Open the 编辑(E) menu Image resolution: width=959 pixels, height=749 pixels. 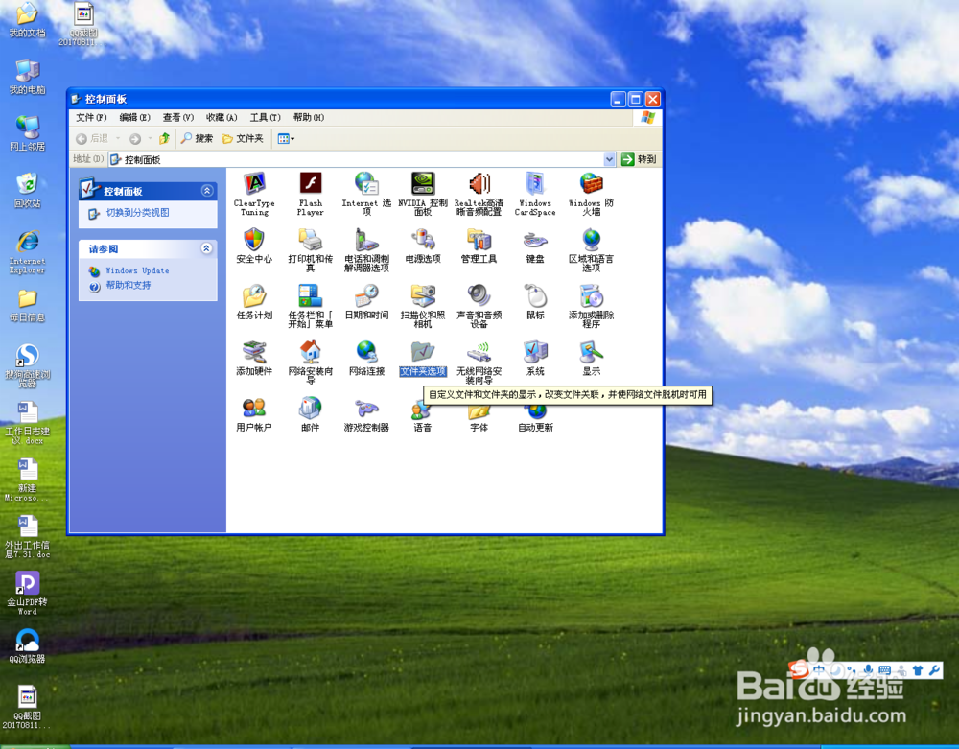(134, 117)
